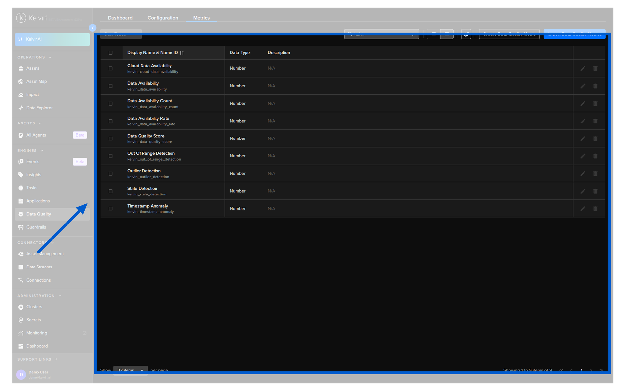Click Number type in Stale Detection row

[237, 191]
